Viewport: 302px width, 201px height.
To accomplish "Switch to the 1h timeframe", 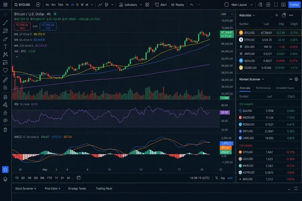I will coord(67,5).
